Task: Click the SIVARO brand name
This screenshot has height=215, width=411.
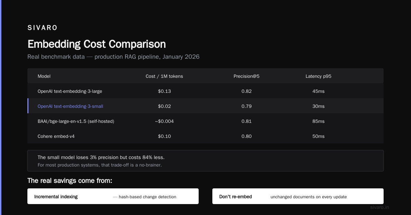Action: (42, 28)
